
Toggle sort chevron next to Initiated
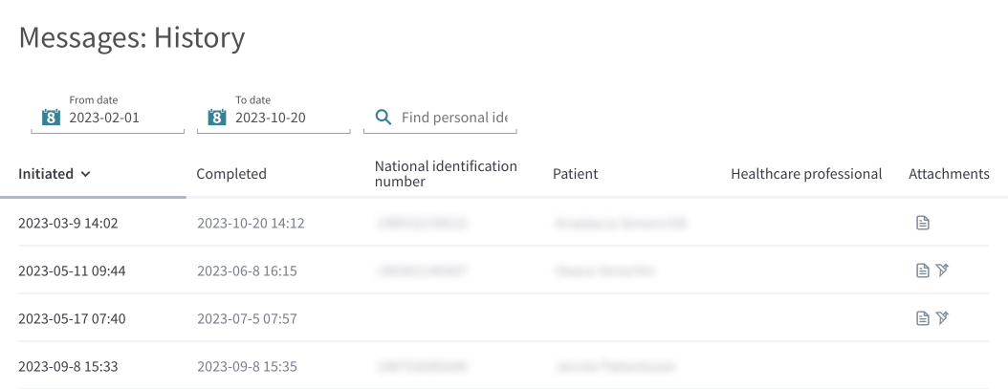coord(86,174)
